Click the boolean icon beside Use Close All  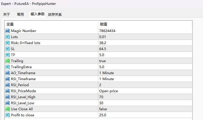click(7, 109)
